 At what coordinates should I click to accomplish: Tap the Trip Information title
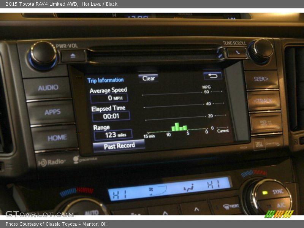105,80
